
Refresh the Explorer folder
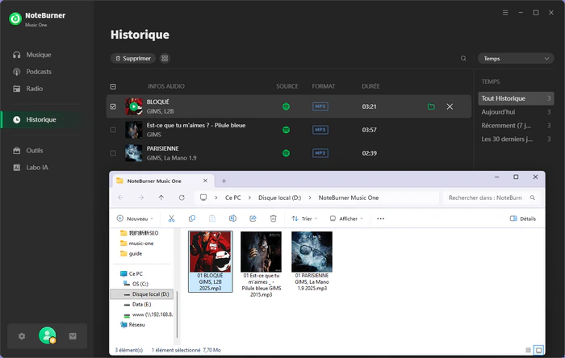pyautogui.click(x=182, y=198)
